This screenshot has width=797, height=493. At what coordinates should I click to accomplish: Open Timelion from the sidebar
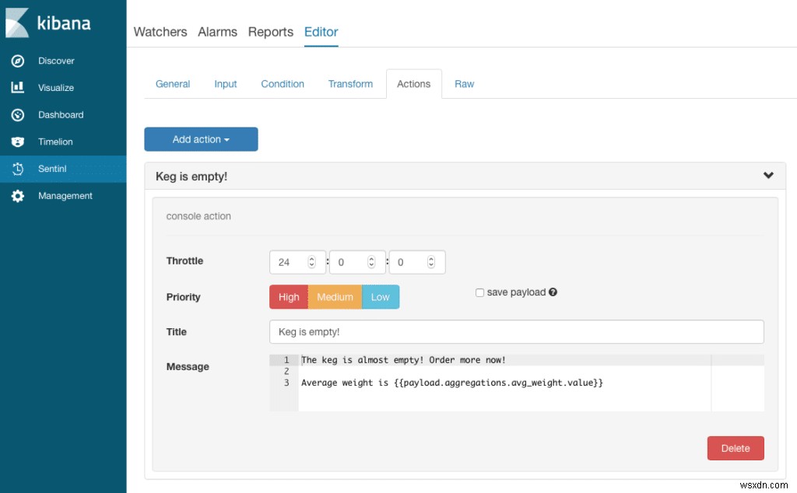[56, 142]
